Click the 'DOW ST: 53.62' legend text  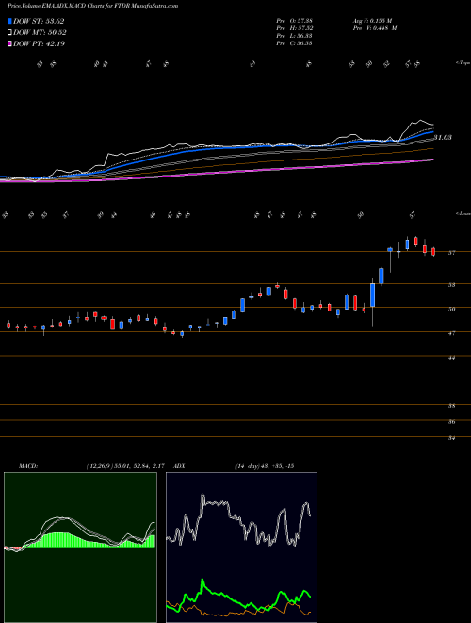click(x=39, y=21)
